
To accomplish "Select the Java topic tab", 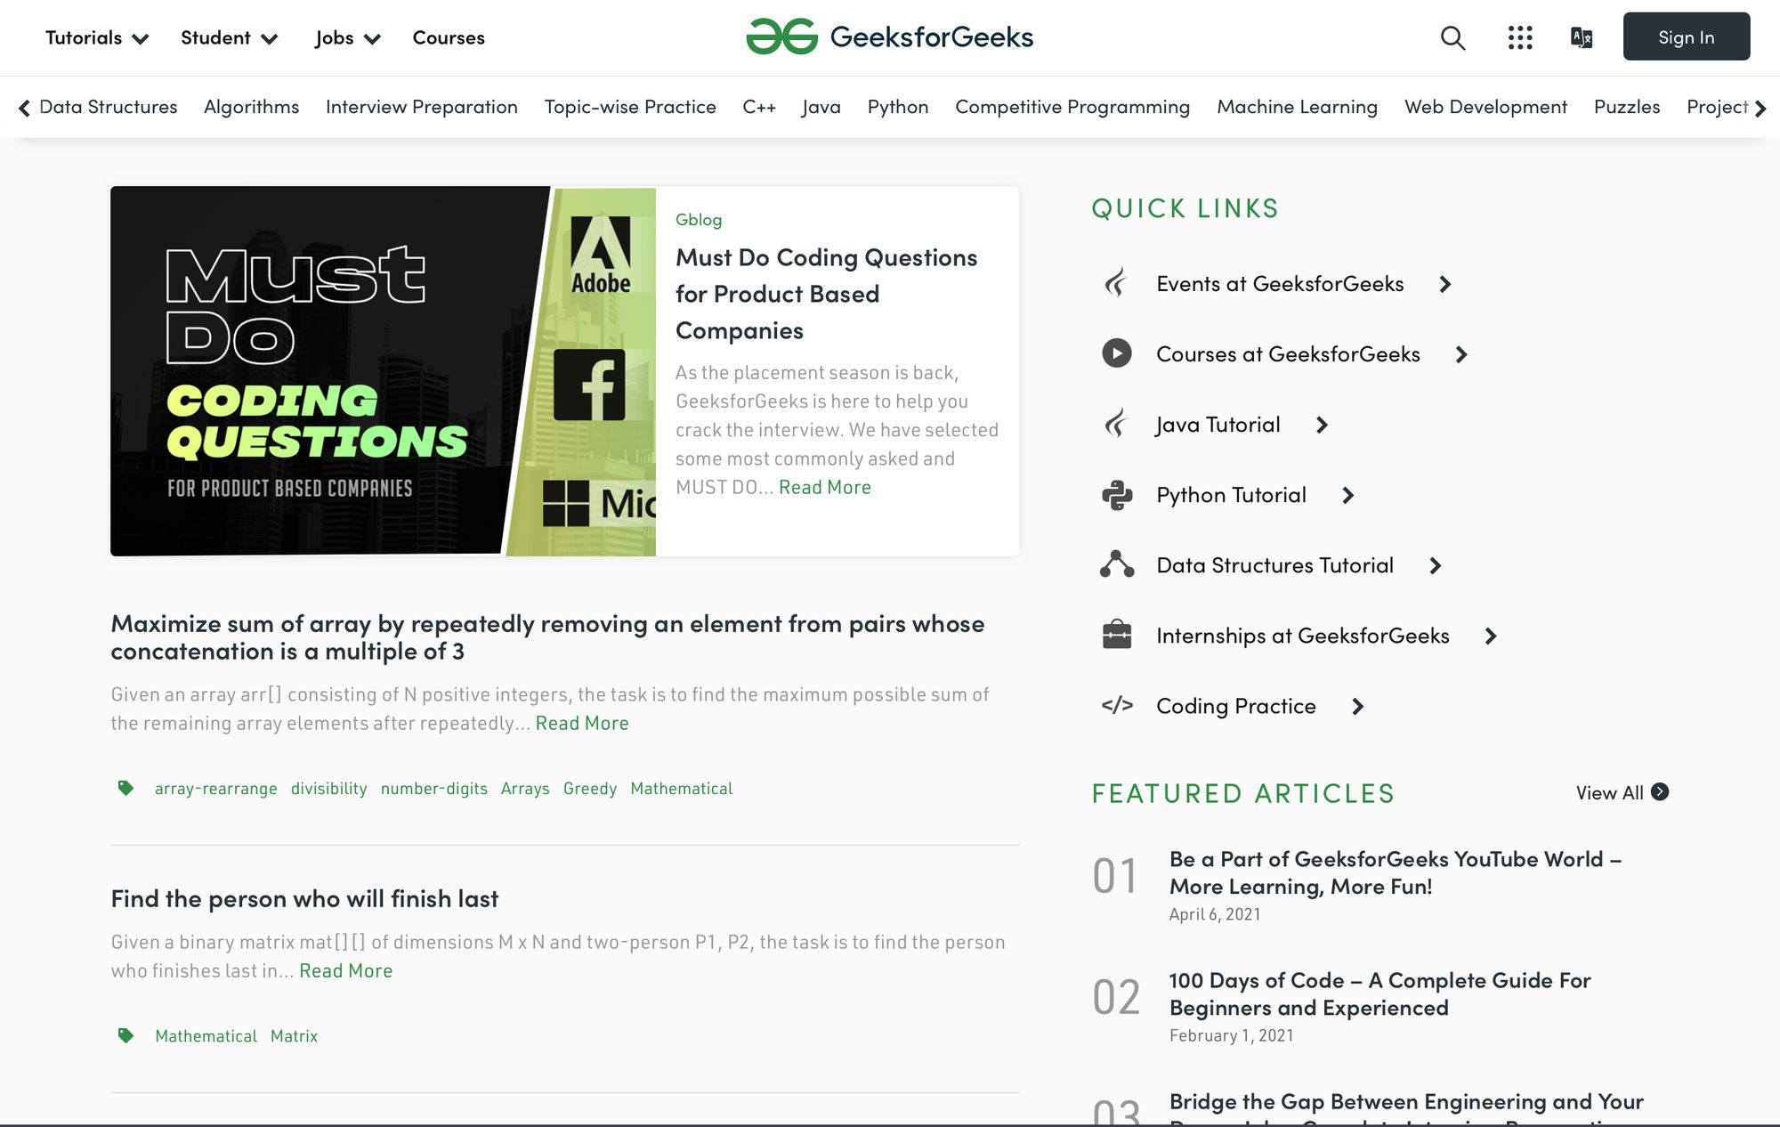I will (x=821, y=107).
